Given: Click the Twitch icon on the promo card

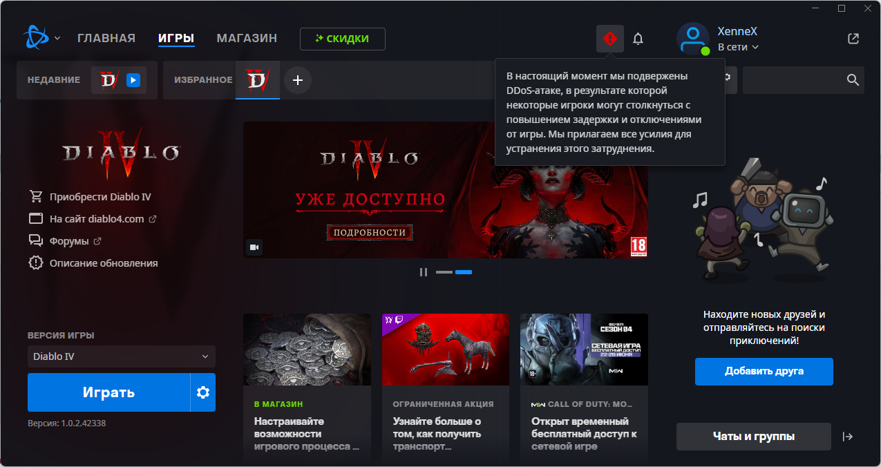Looking at the screenshot, I should coord(400,320).
